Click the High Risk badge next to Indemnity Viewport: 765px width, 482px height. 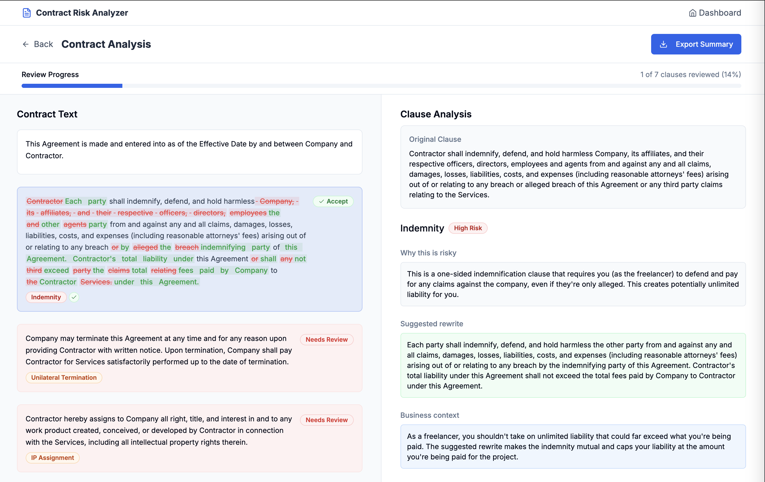tap(468, 228)
